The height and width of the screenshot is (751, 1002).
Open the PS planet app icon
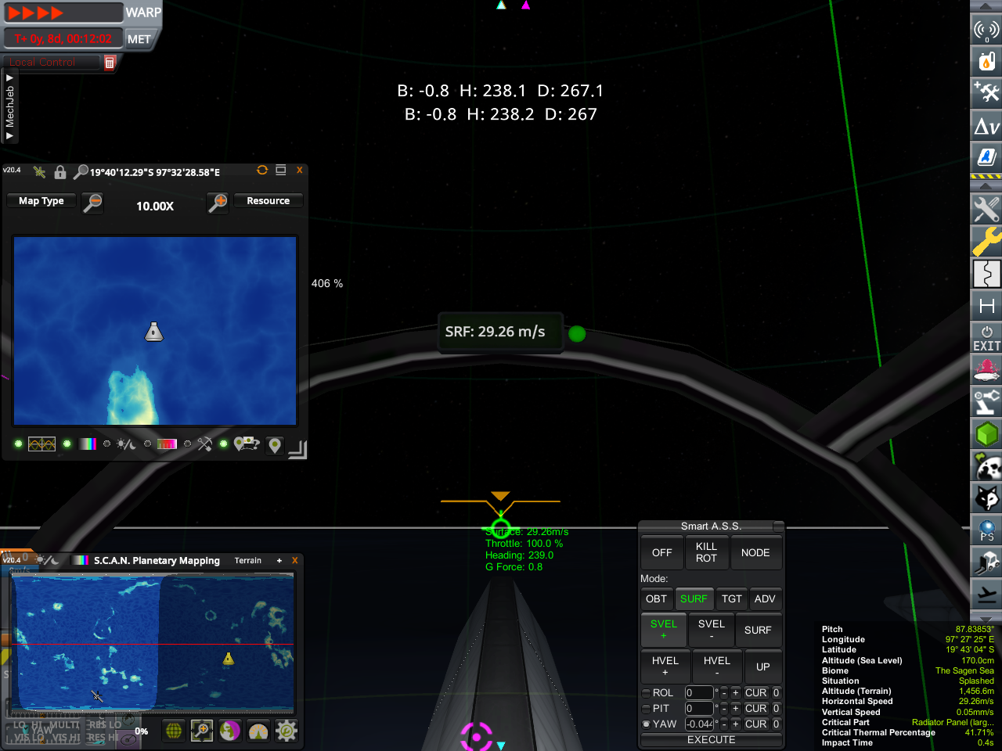click(x=986, y=530)
